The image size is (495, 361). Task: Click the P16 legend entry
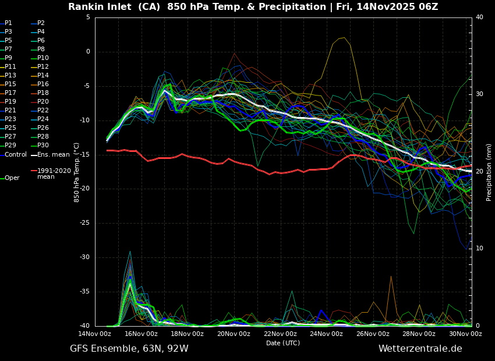point(43,84)
